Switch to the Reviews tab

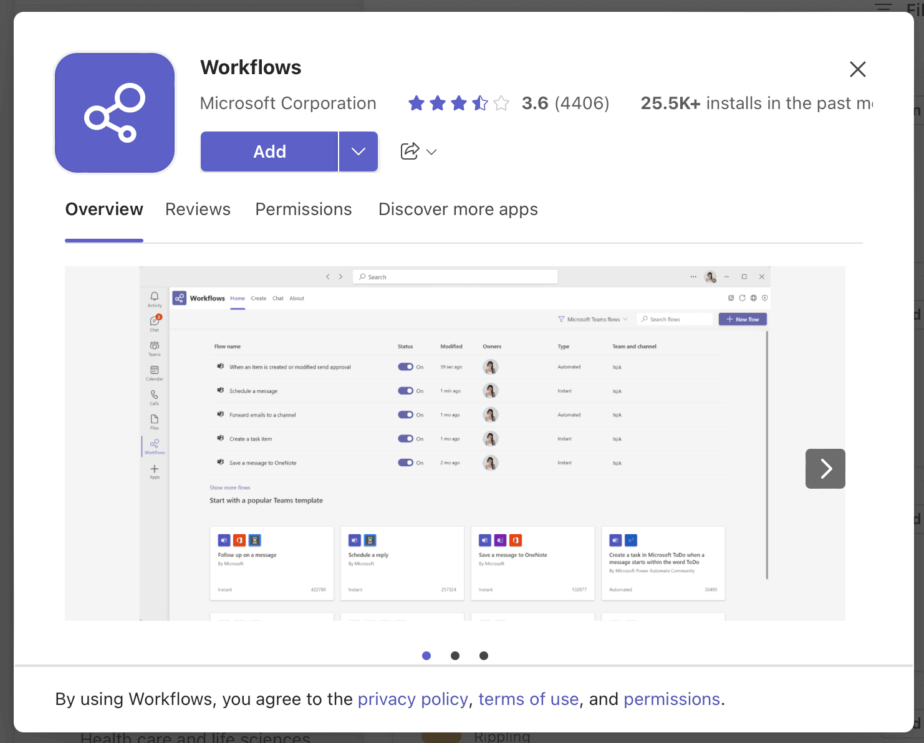coord(198,209)
